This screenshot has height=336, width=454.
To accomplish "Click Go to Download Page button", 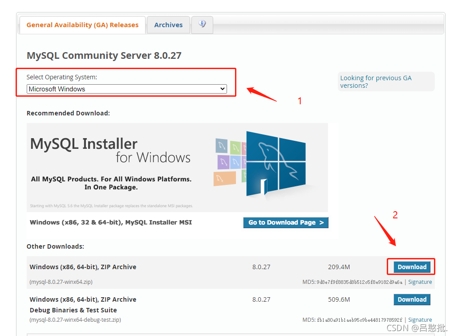I will click(286, 223).
